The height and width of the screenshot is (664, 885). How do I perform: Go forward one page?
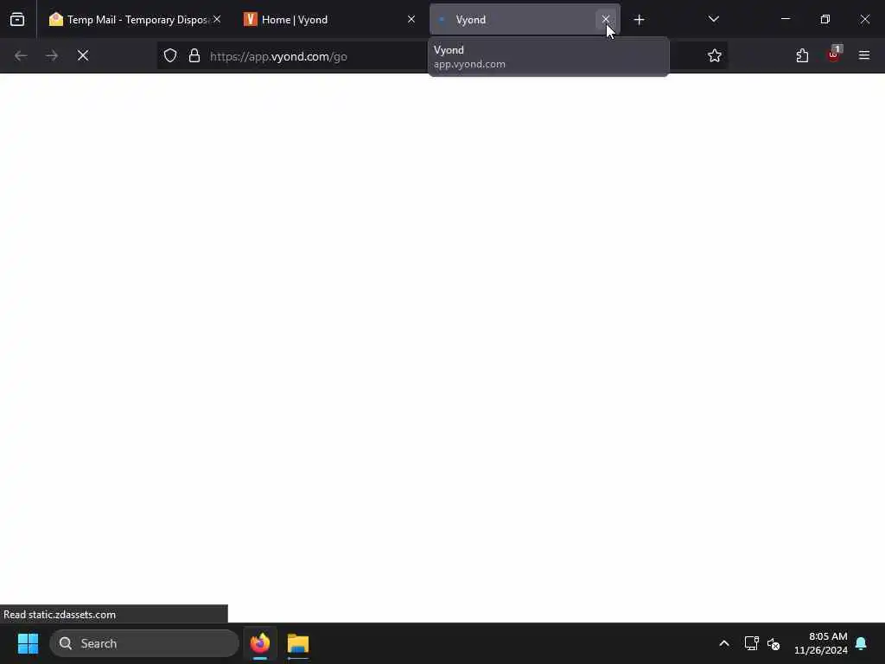pos(52,56)
